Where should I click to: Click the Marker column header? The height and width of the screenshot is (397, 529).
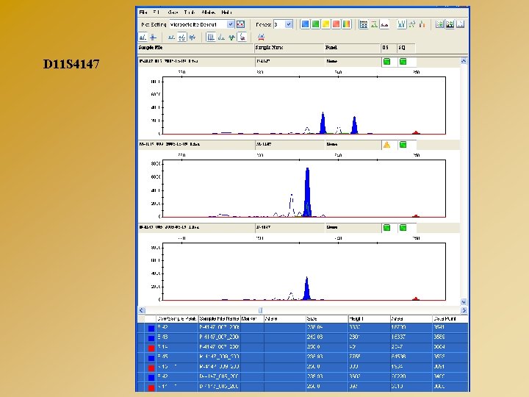coord(252,318)
